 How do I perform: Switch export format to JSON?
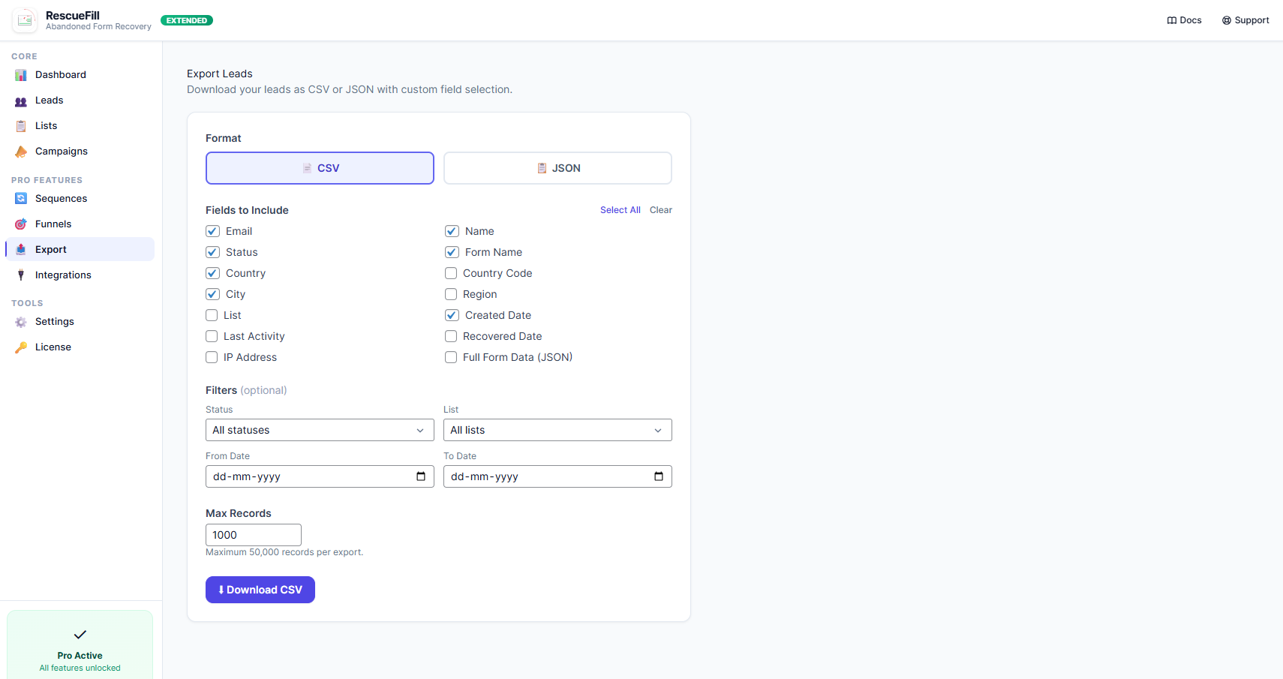[x=557, y=168]
